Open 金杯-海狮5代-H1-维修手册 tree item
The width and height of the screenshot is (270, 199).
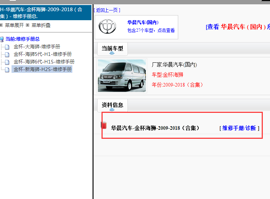tap(42, 54)
